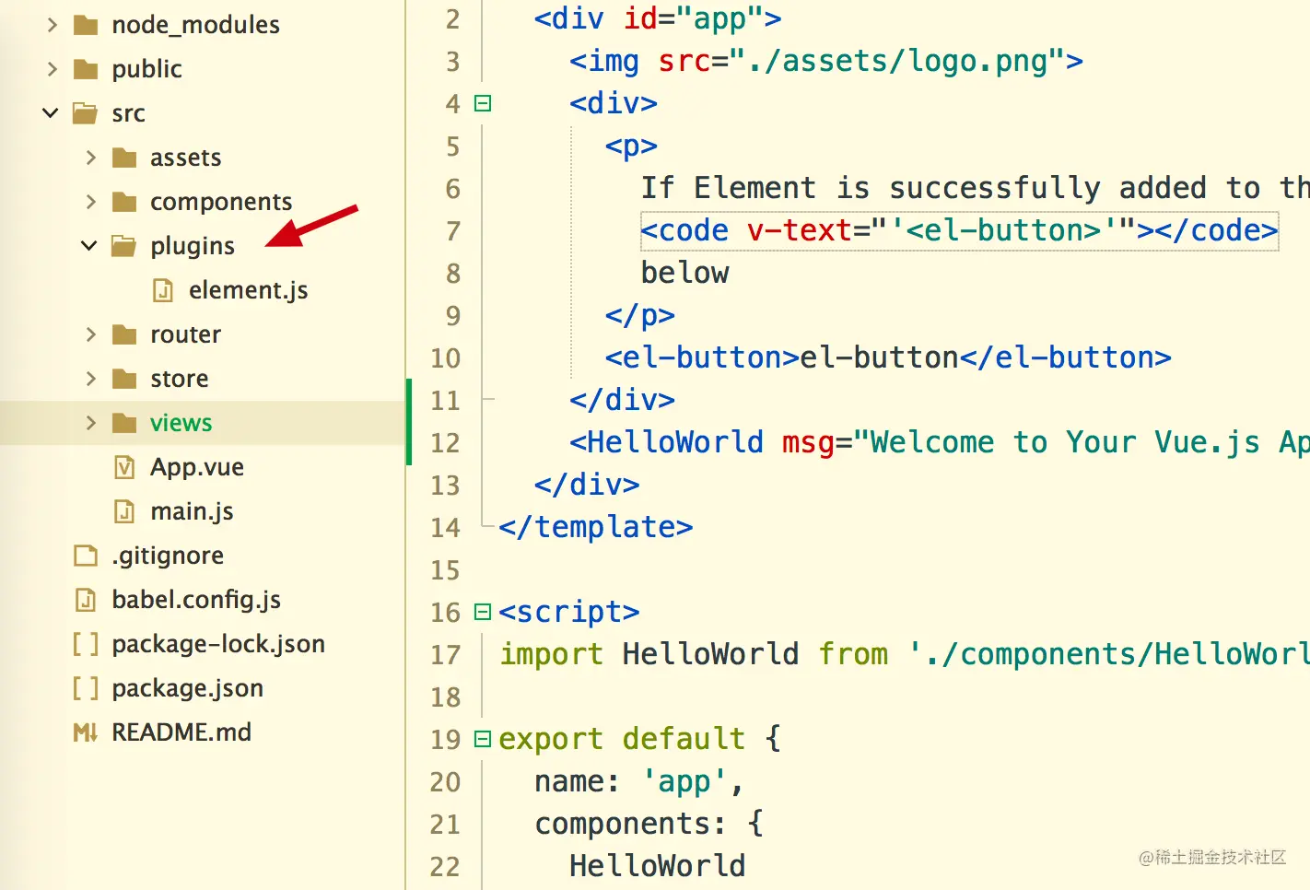Select node_modules in the project tree
The width and height of the screenshot is (1310, 890).
tap(195, 25)
